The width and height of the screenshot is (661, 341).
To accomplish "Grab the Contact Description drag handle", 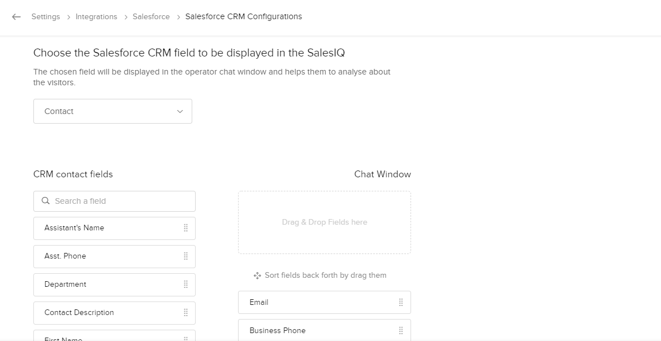I will (185, 313).
